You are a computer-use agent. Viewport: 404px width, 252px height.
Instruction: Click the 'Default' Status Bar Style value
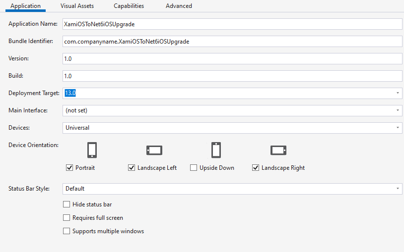[75, 189]
